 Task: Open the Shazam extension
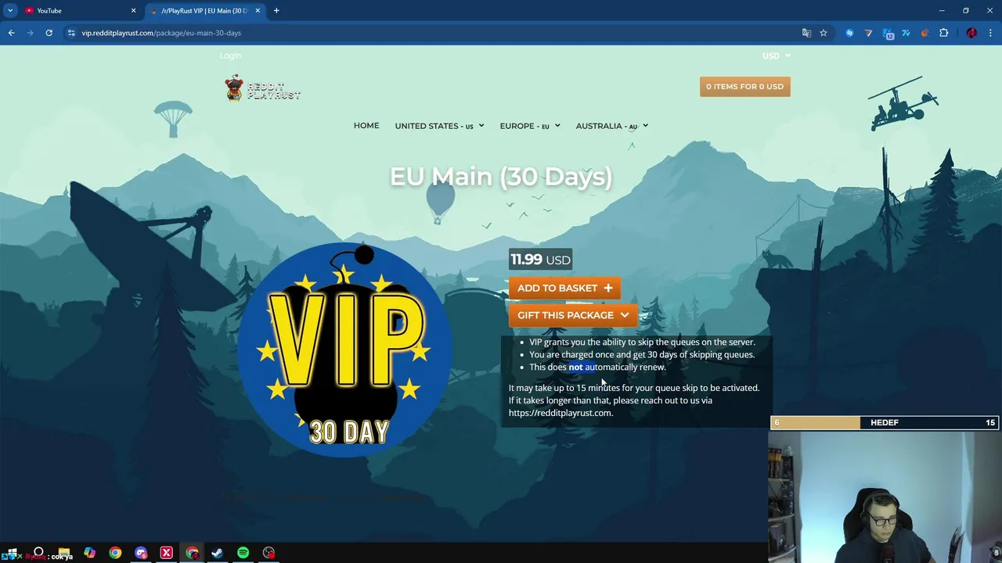(x=849, y=33)
